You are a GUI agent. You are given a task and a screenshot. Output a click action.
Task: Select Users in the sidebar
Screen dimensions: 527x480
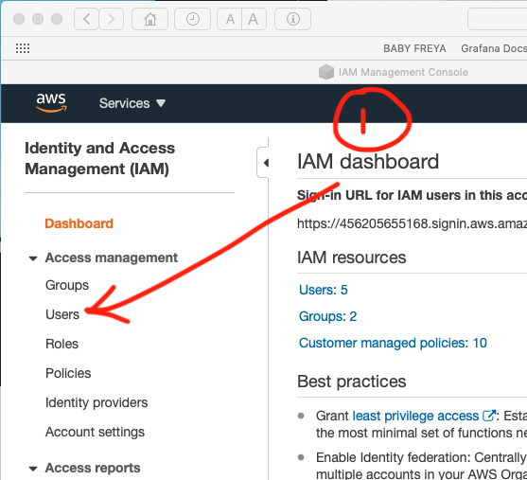pyautogui.click(x=62, y=314)
